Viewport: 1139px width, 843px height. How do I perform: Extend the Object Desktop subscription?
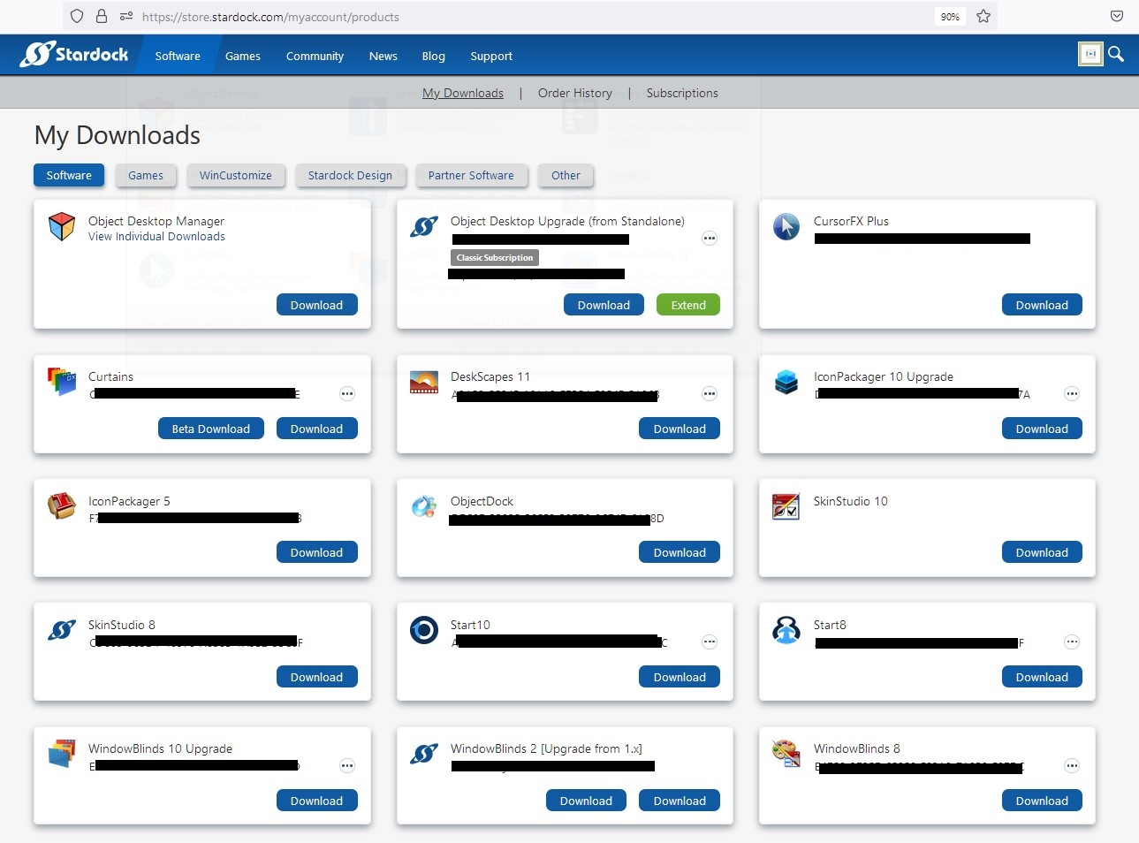(x=687, y=305)
